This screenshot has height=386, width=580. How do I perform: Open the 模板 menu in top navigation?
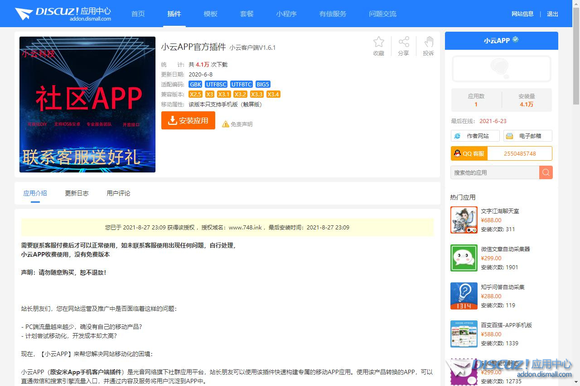coord(210,14)
